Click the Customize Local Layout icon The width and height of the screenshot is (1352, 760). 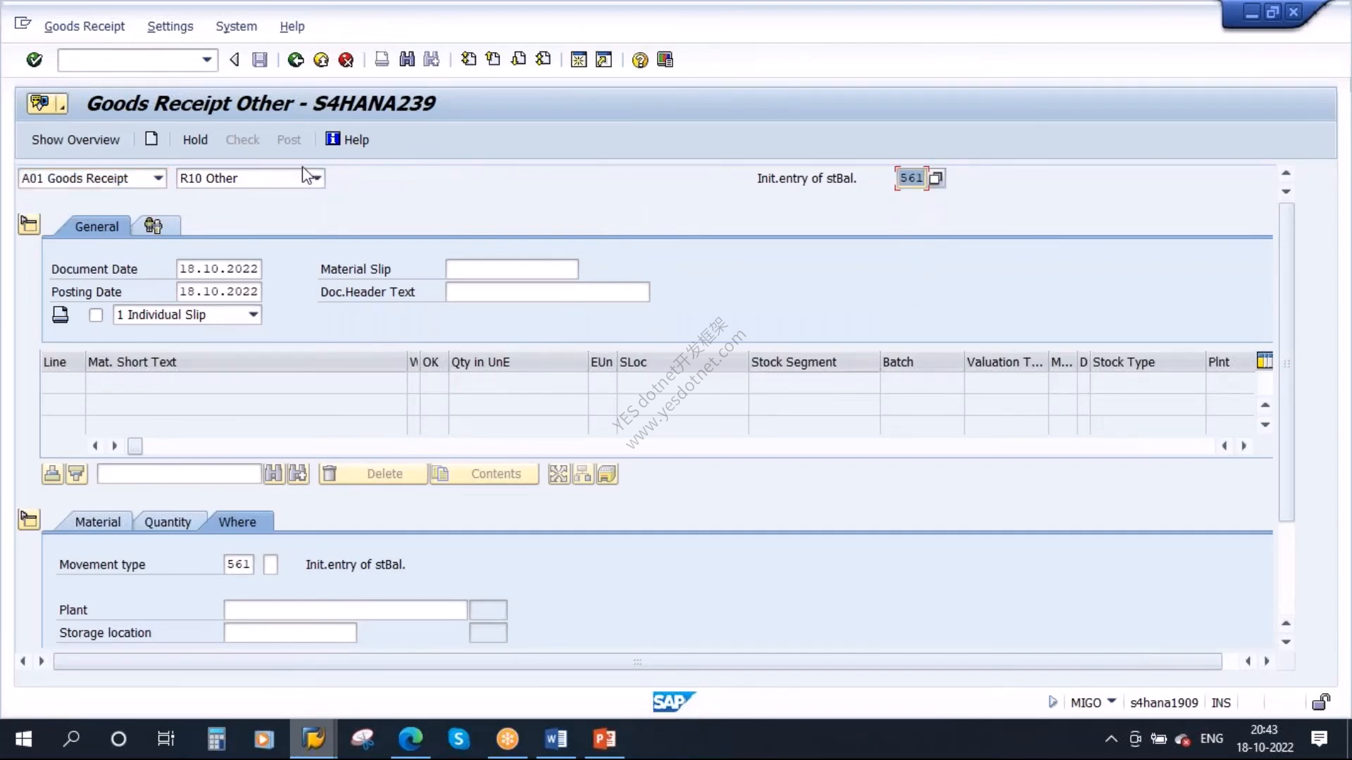tap(665, 60)
